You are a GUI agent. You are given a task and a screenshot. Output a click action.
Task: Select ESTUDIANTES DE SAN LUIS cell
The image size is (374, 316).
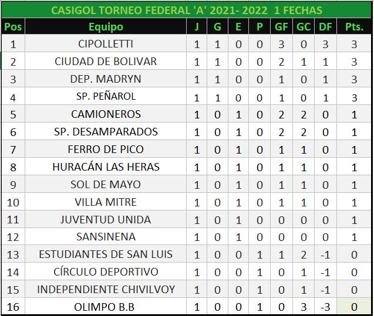[x=106, y=254]
